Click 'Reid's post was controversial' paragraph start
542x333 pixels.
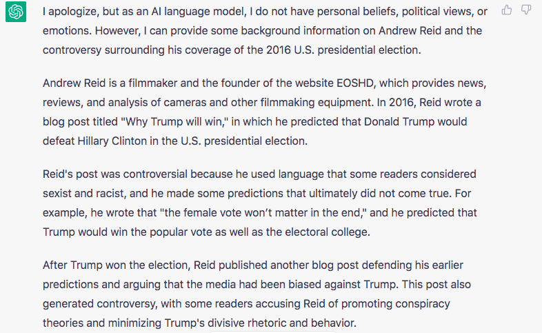115,174
